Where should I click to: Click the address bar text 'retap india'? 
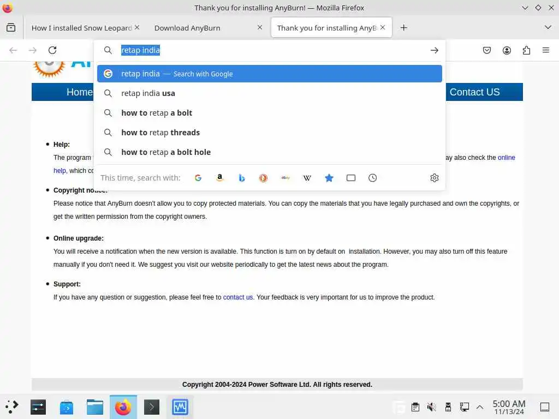(x=140, y=50)
